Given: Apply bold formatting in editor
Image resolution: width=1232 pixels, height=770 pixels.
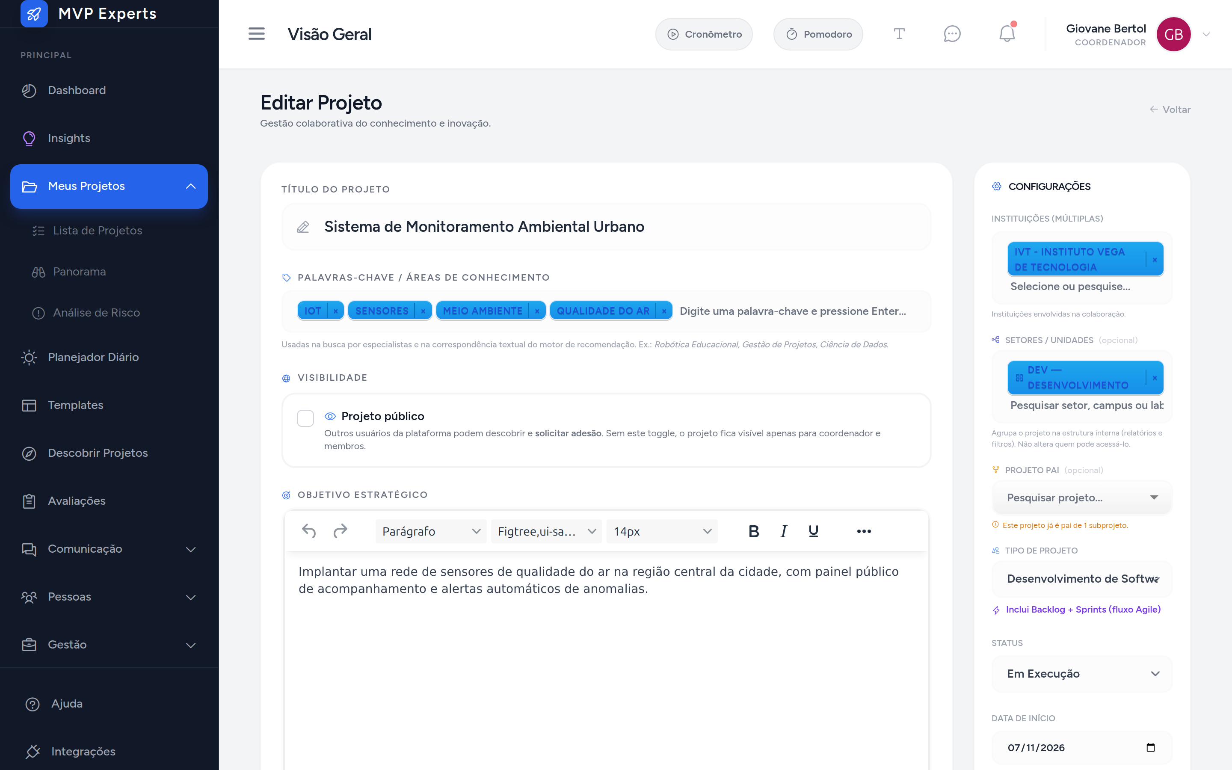Looking at the screenshot, I should pyautogui.click(x=754, y=531).
